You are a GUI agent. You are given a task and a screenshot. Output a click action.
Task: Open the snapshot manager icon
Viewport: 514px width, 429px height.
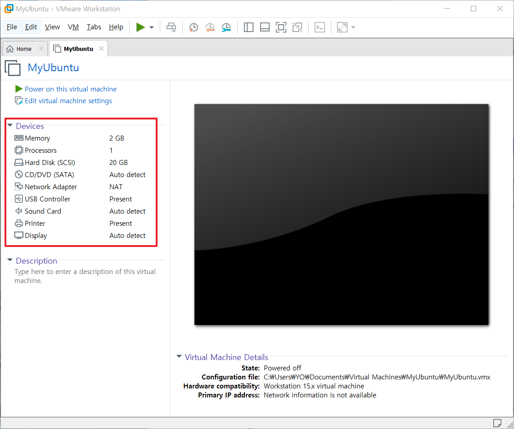point(226,27)
